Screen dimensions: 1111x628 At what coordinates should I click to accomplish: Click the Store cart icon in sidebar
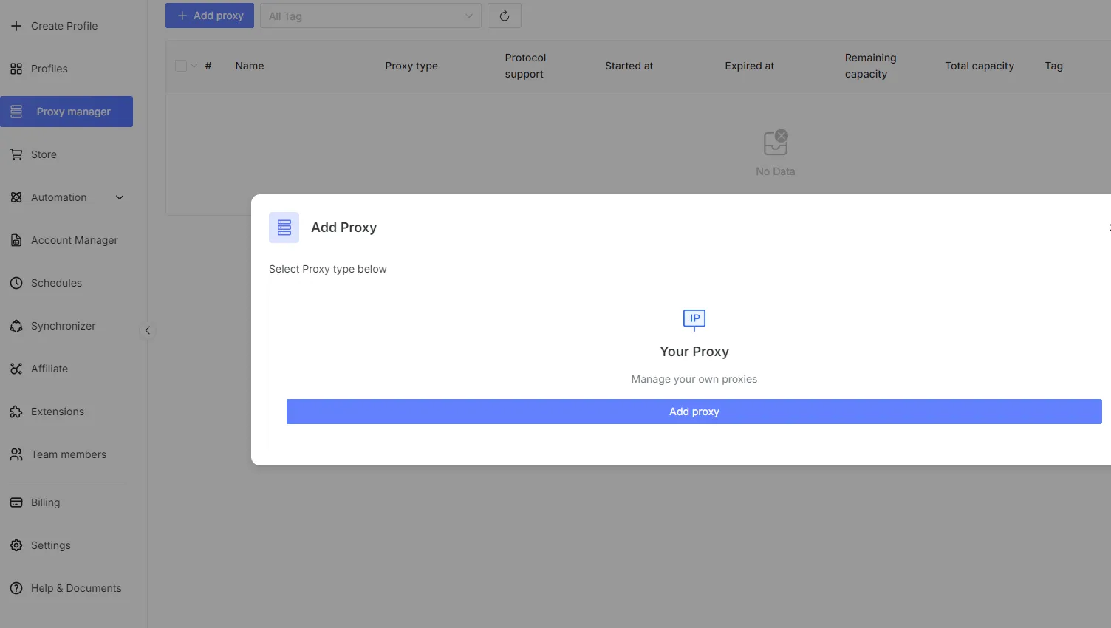click(16, 154)
